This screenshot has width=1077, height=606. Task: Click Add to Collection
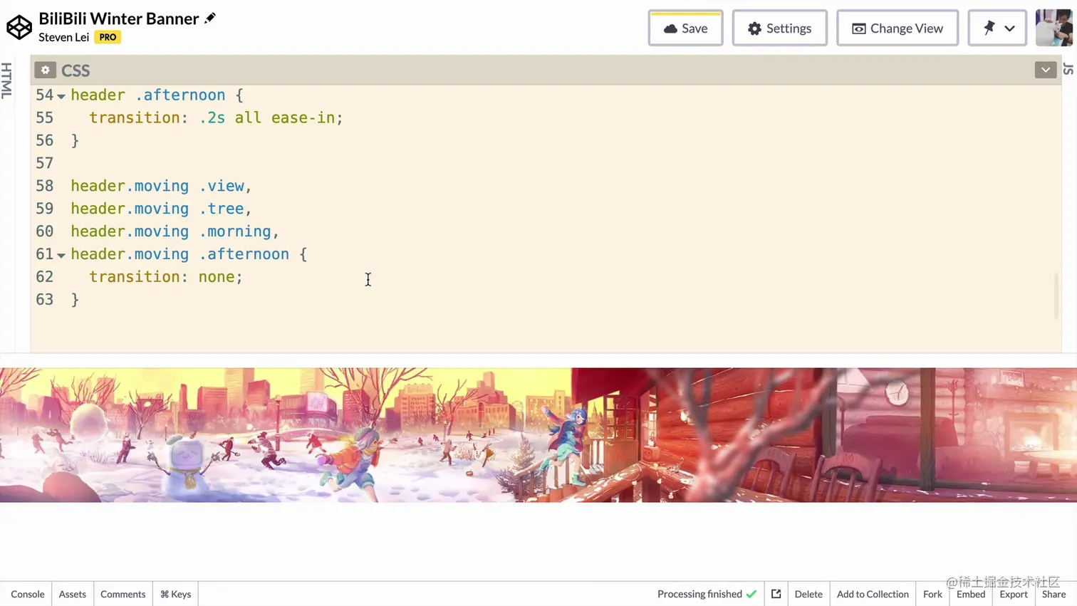point(873,594)
